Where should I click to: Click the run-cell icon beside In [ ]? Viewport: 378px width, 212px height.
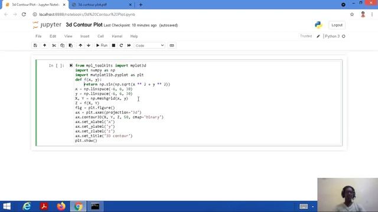pyautogui.click(x=71, y=65)
